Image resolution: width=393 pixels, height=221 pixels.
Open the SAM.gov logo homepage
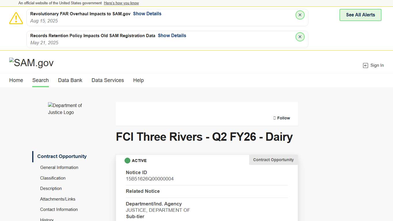(x=31, y=63)
